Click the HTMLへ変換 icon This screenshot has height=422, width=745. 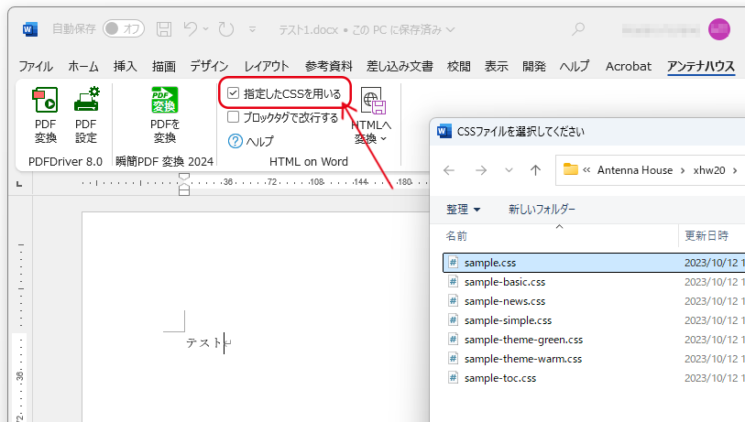374,101
